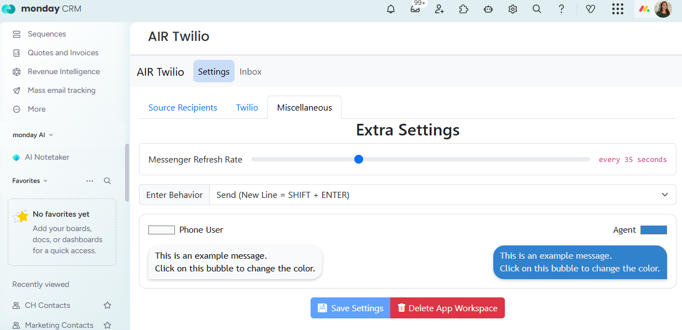
Task: Switch to the Twilio tab
Action: tap(247, 108)
